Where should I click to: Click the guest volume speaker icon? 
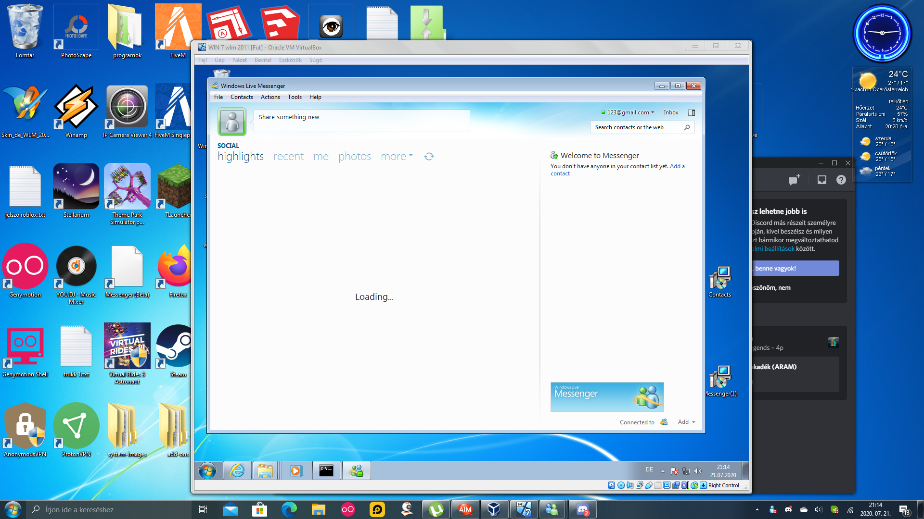(698, 471)
